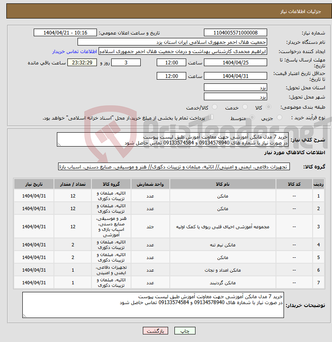Screen dimensions: 332x342
Task: Click the توضیحات خریدار text area
Action: click(x=153, y=305)
